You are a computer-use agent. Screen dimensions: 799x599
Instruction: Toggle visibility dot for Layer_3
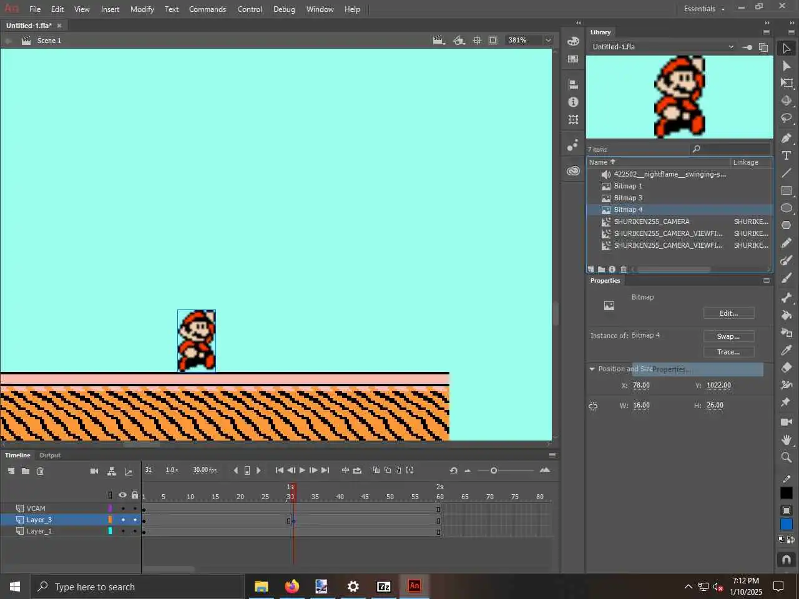pyautogui.click(x=123, y=520)
